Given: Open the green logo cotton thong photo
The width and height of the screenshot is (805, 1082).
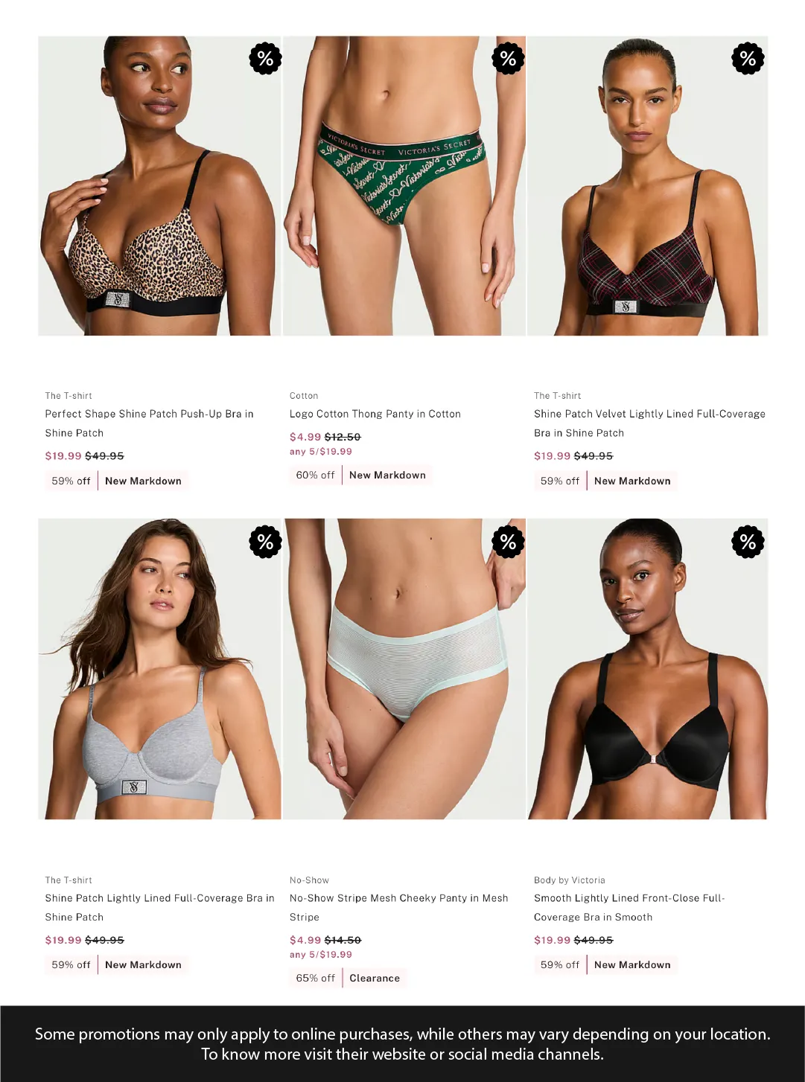Looking at the screenshot, I should coord(404,186).
